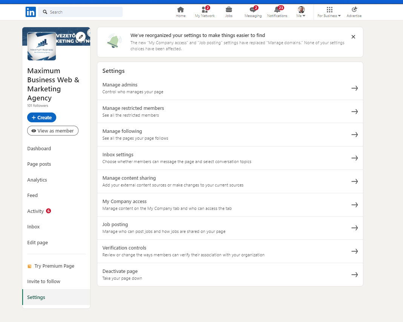Open Activity in sidebar
The height and width of the screenshot is (322, 403).
pos(35,211)
